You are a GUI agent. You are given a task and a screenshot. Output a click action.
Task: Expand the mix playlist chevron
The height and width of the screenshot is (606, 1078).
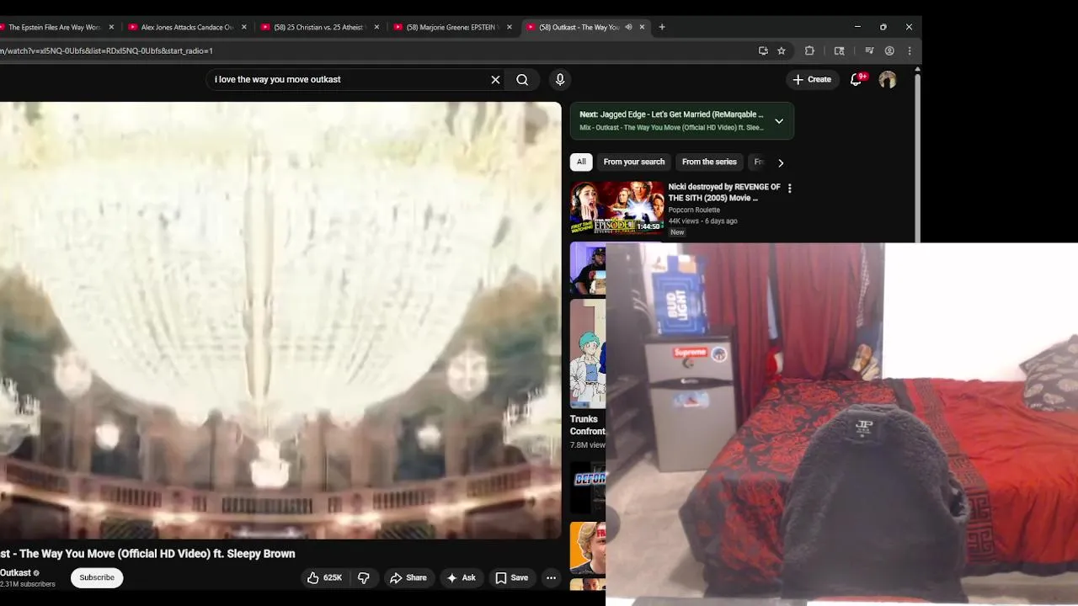[779, 121]
